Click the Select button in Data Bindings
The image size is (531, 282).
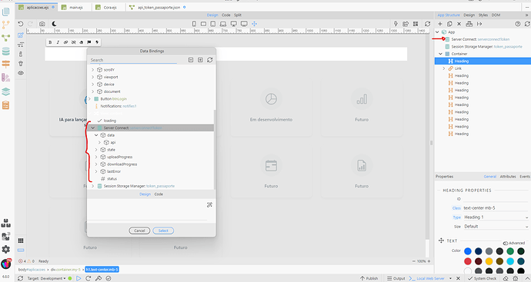click(163, 231)
